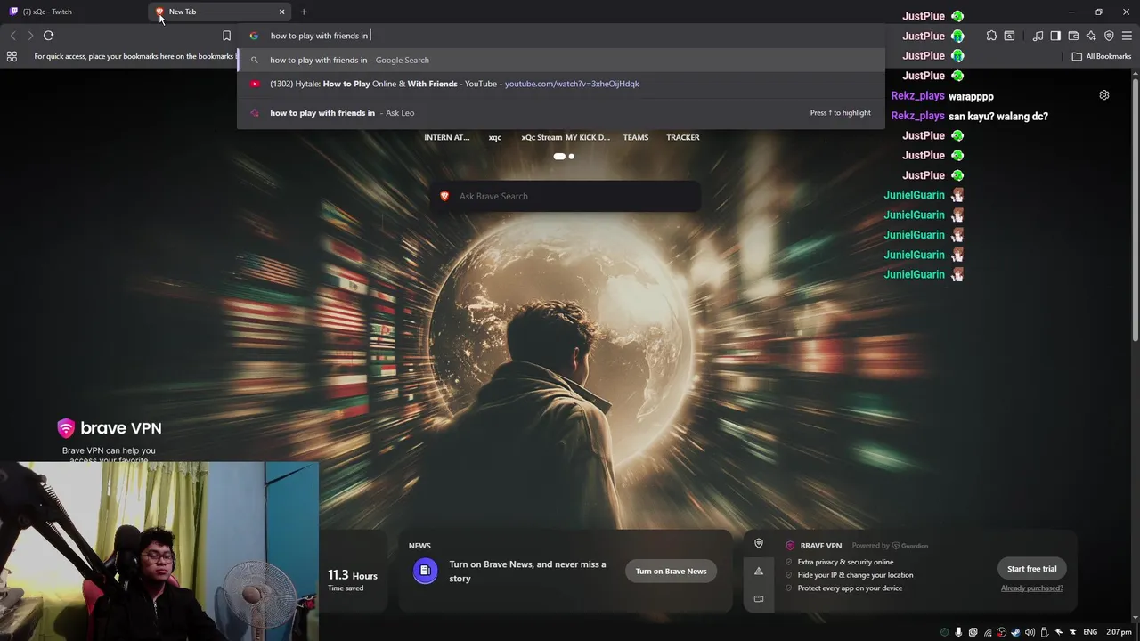
Task: Click the ENG language indicator
Action: (1090, 632)
